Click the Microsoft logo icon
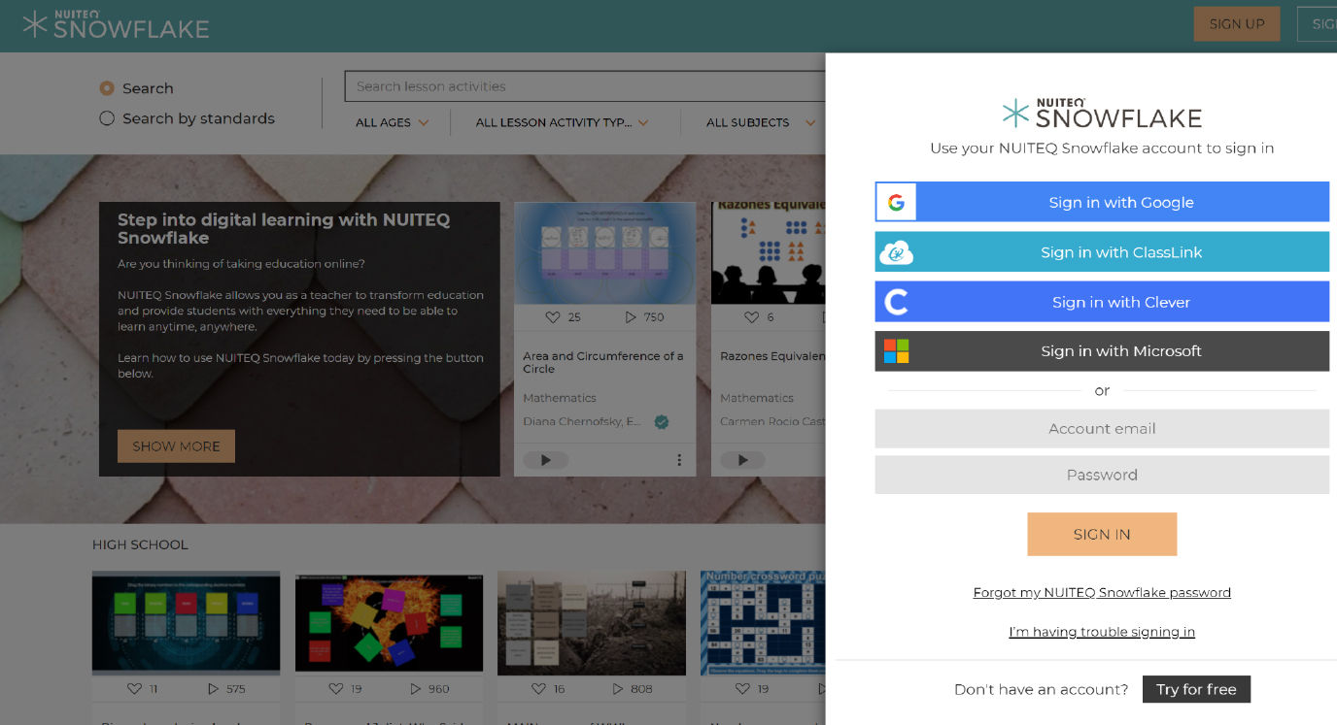The image size is (1337, 725). [896, 351]
